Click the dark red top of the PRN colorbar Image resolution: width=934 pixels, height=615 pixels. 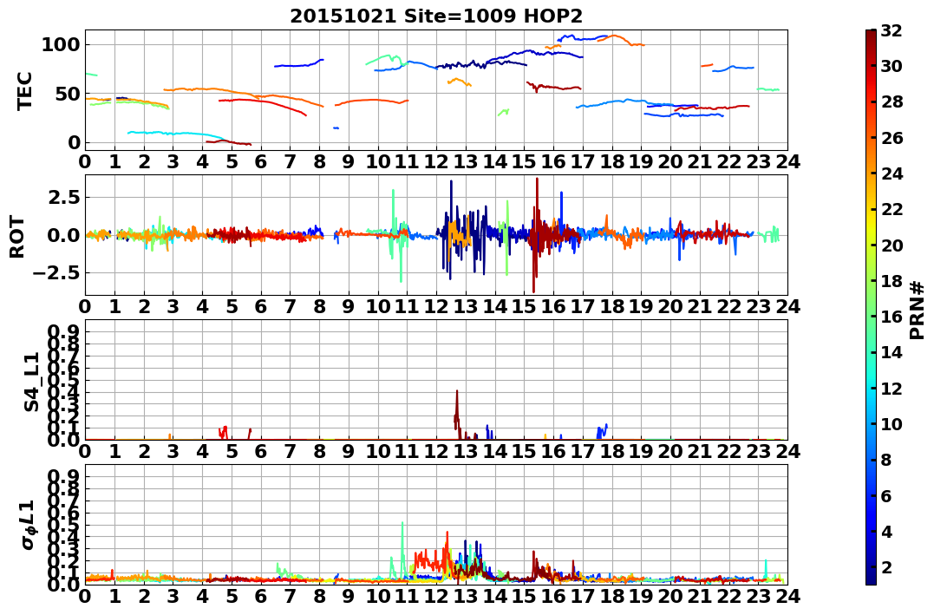coord(871,36)
